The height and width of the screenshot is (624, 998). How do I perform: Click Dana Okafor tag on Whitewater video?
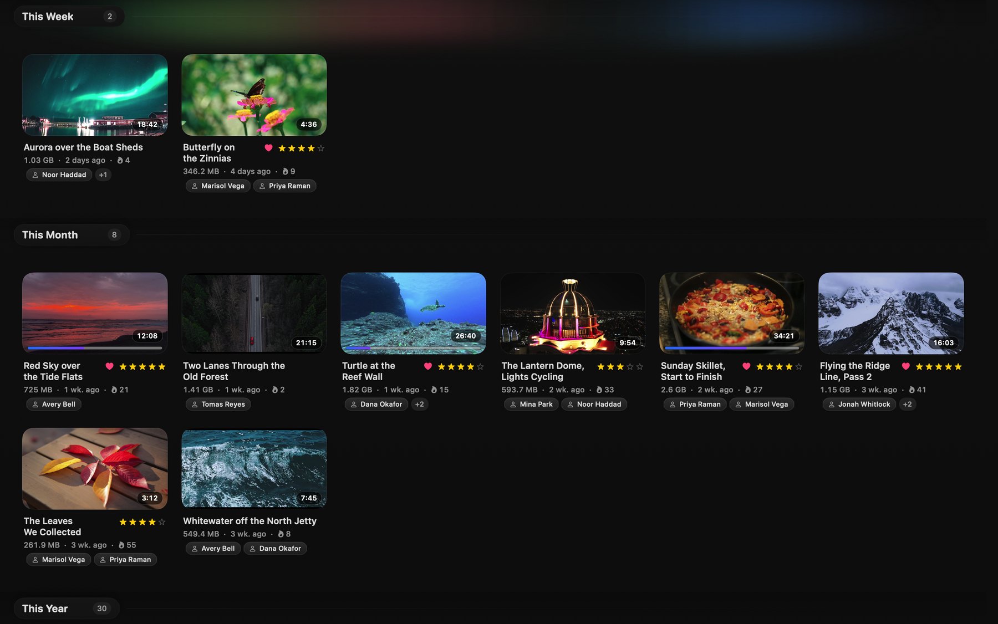point(275,548)
